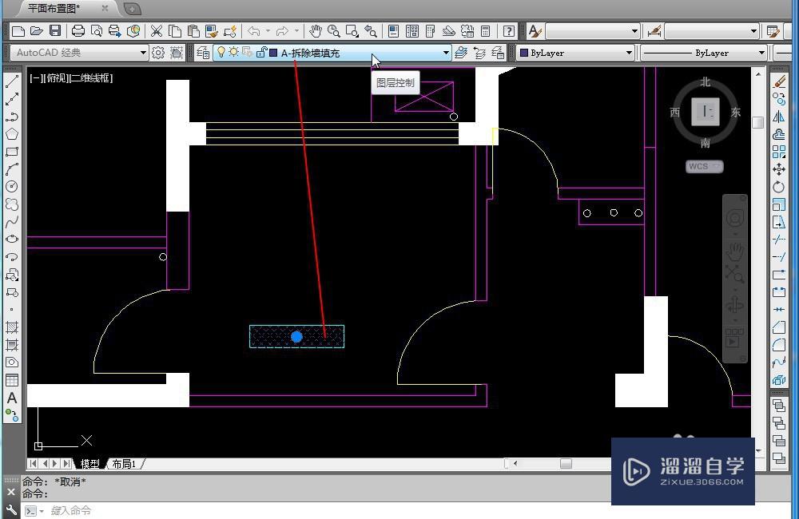Switch to the 布局1 layout tab

pyautogui.click(x=124, y=463)
